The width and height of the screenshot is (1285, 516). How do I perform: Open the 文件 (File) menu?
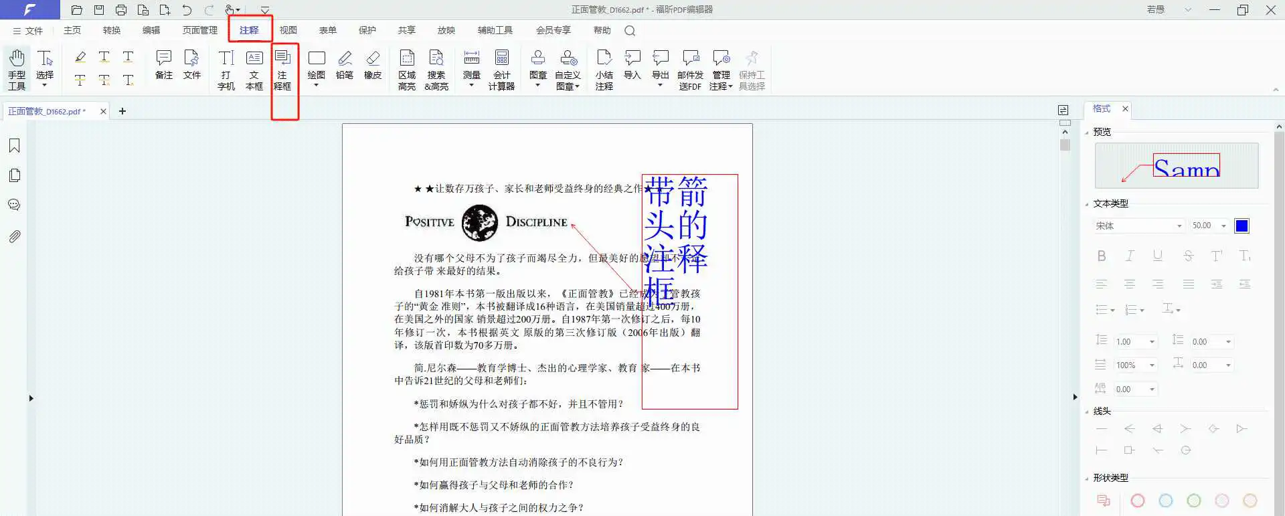click(27, 31)
